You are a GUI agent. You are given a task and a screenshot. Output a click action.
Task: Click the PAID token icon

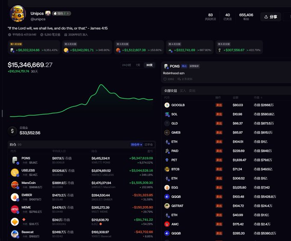point(167,151)
